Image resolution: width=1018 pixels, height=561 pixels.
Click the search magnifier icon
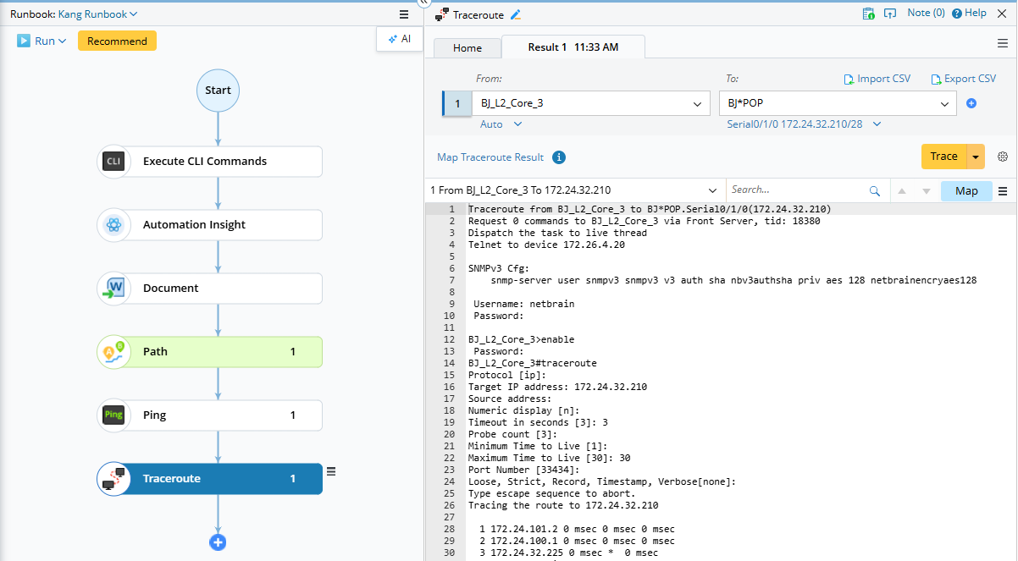(875, 191)
